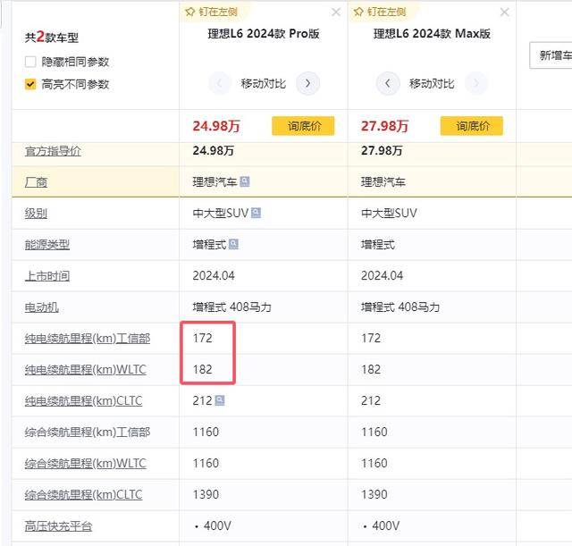
Task: Click 询底价 for the Max版 model
Action: pos(472,126)
